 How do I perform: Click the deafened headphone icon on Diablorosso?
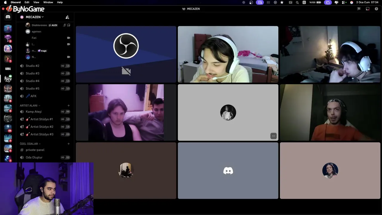[69, 25]
